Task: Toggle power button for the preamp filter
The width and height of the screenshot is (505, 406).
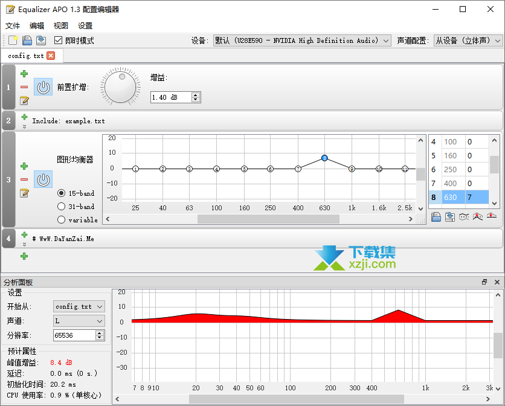Action: pos(43,87)
